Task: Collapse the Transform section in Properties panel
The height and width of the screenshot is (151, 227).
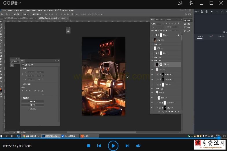Action: pyautogui.click(x=21, y=68)
